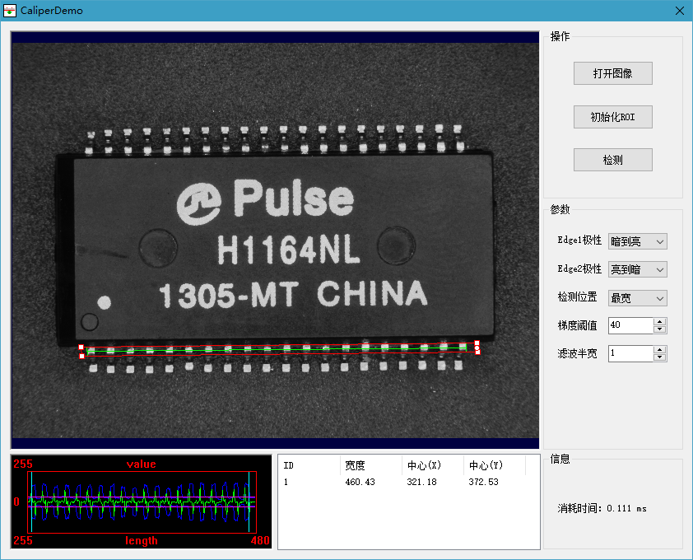Click the ROI round rotation handle on right
693x560 pixels.
point(477,348)
